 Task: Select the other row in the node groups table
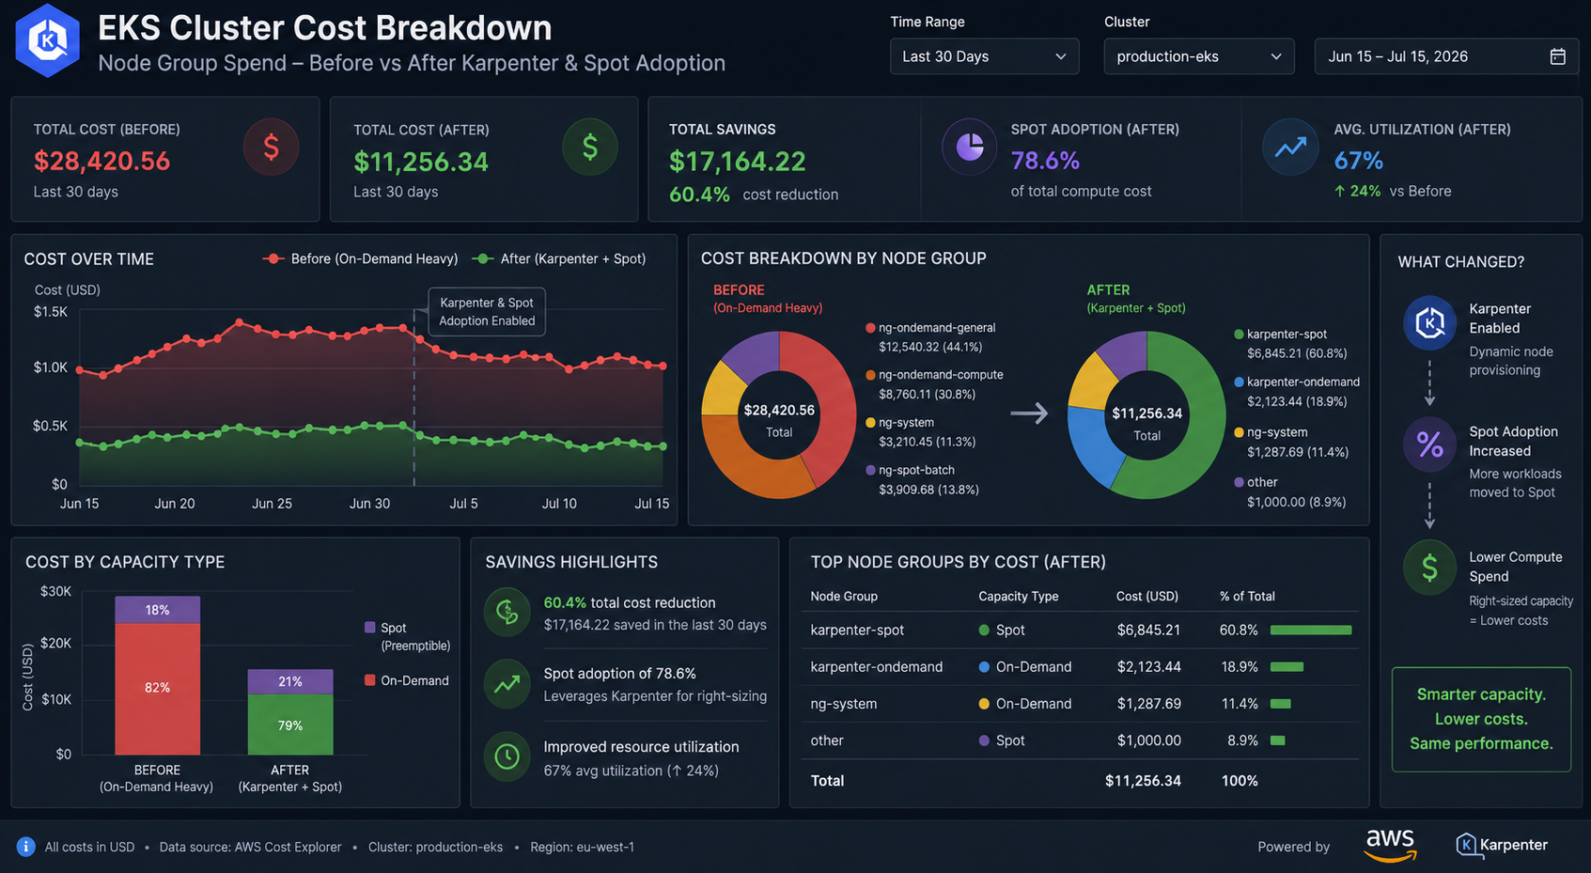(1081, 740)
